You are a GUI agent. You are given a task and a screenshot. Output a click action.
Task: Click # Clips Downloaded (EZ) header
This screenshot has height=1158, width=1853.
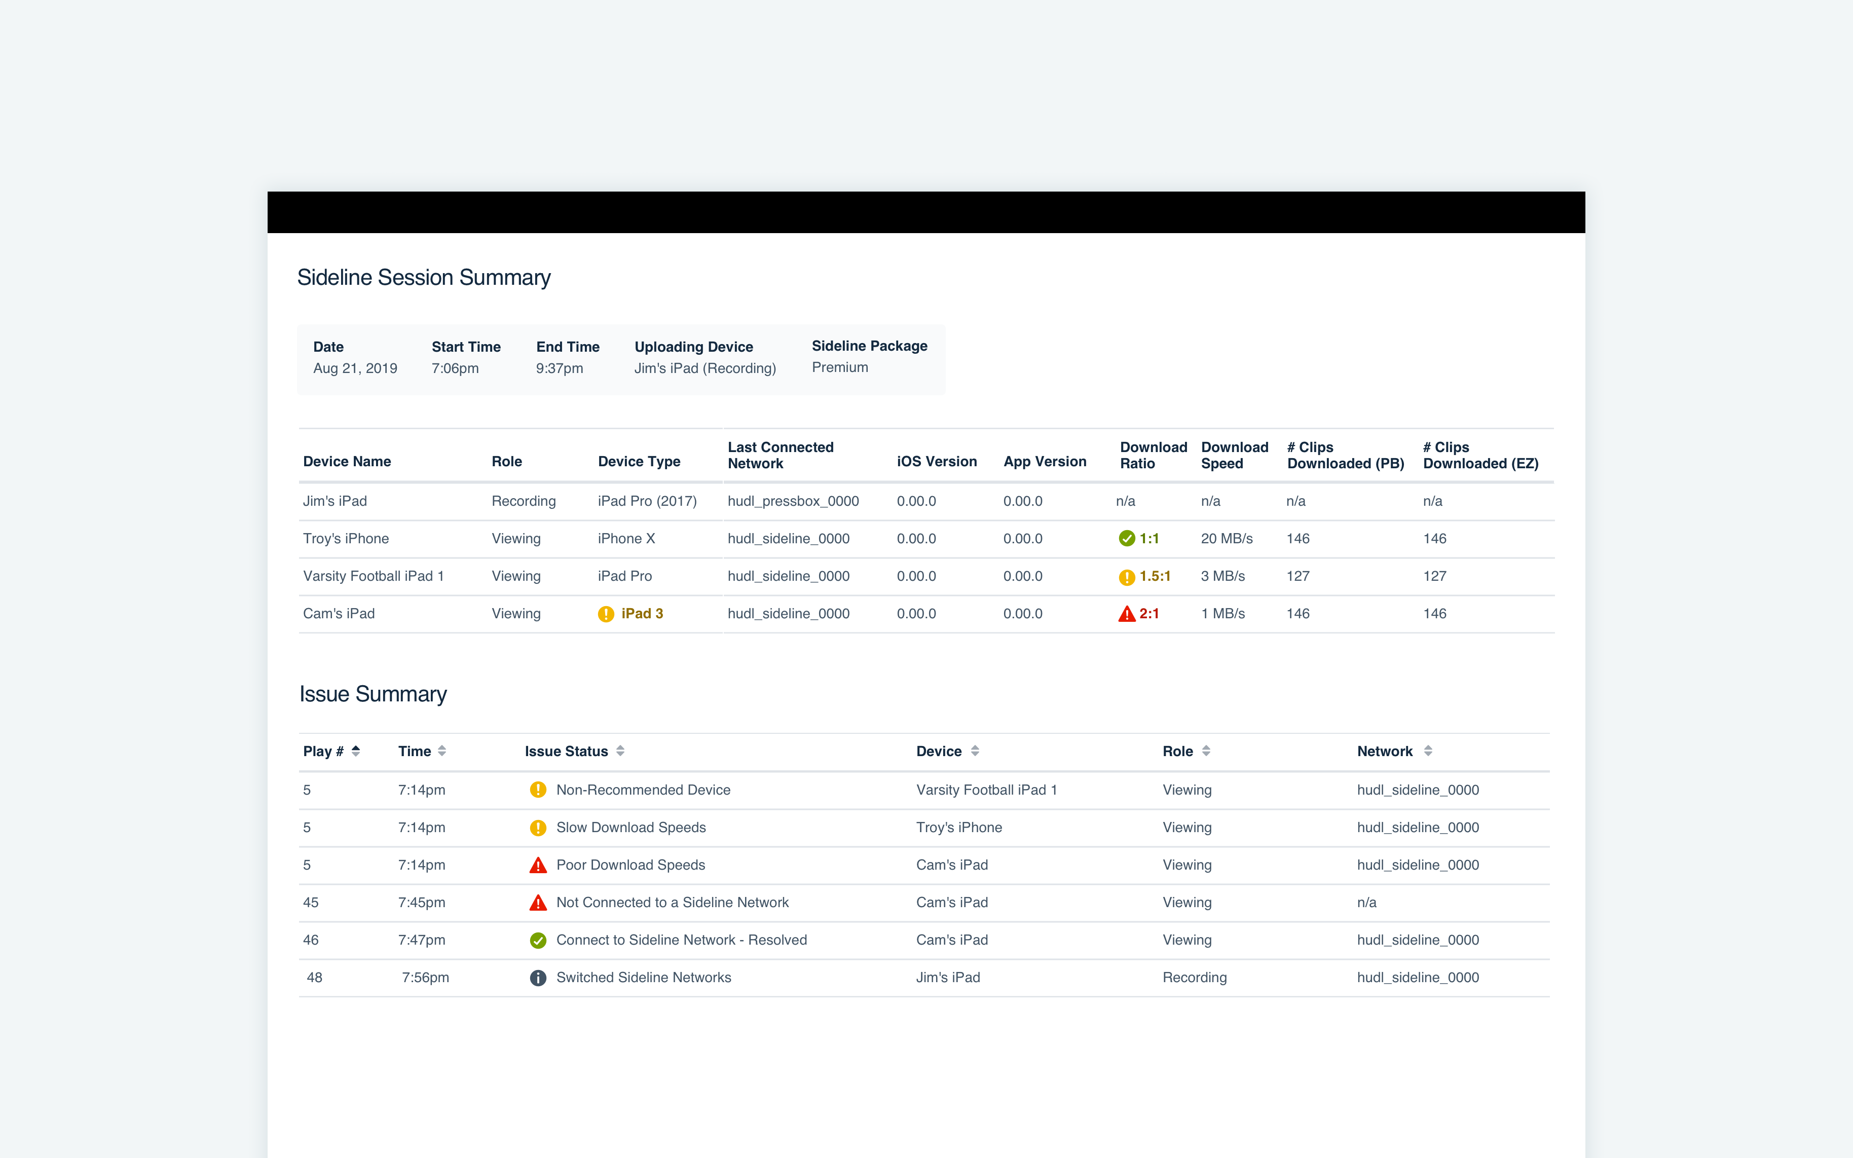tap(1480, 455)
